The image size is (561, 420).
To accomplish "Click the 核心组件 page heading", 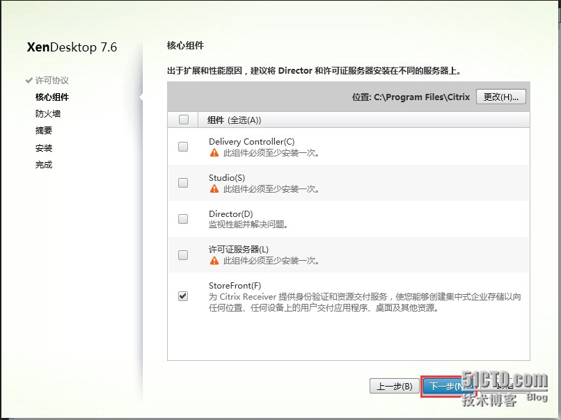I will 185,45.
